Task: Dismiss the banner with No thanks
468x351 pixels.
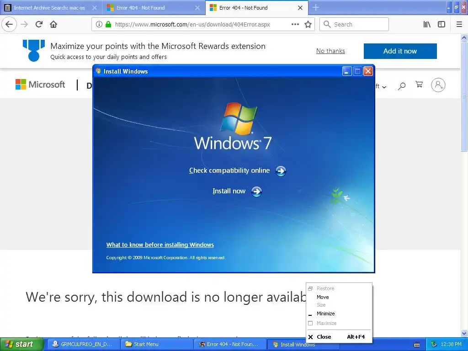Action: (330, 51)
